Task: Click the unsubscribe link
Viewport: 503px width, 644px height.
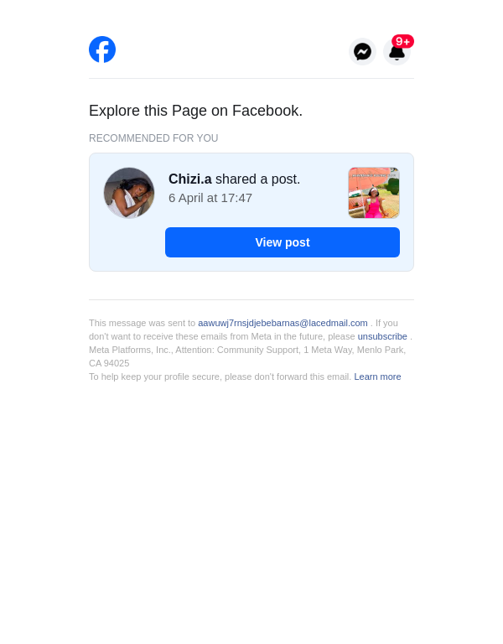Action: point(382,336)
